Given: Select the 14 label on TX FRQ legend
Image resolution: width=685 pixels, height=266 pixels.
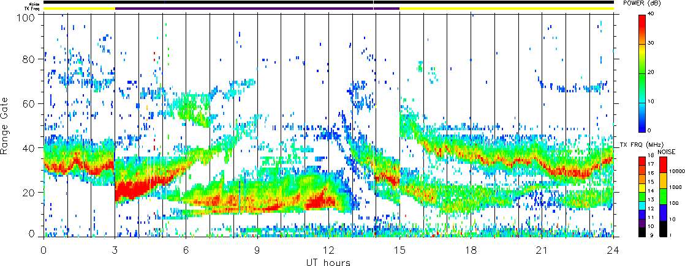Looking at the screenshot, I should (651, 191).
